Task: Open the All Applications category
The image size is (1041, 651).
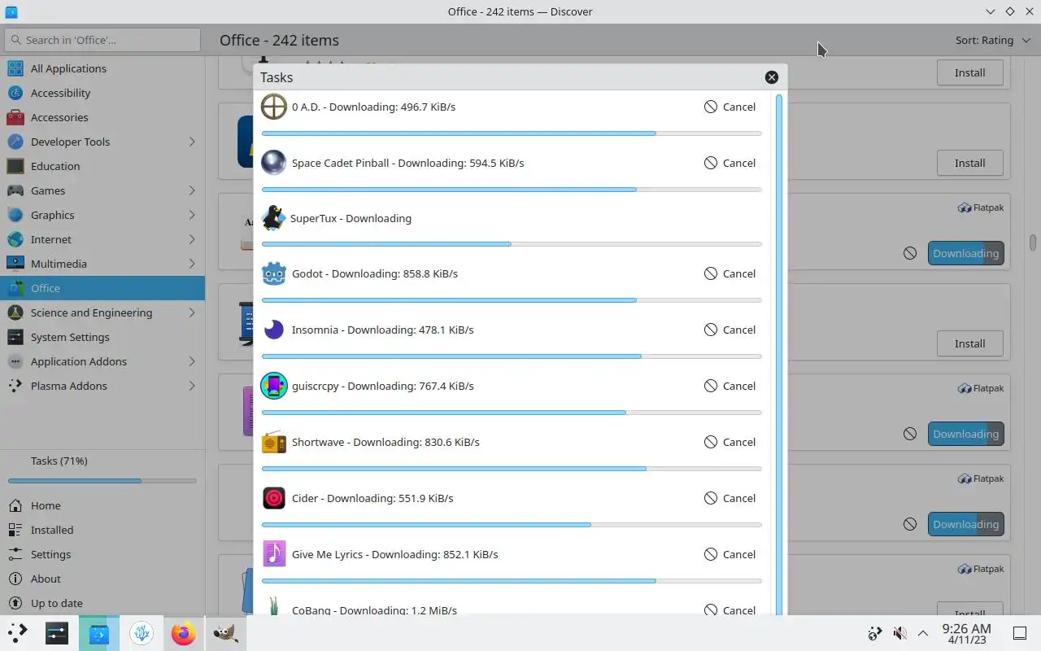Action: click(x=102, y=68)
